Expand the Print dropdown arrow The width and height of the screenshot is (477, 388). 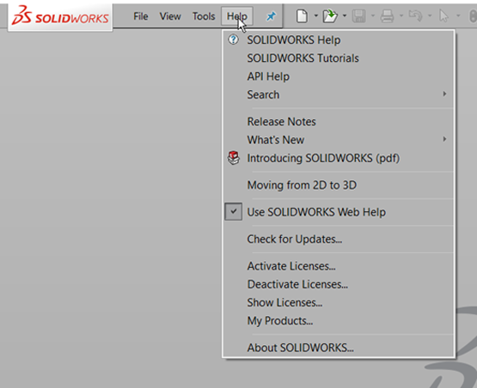[x=401, y=15]
